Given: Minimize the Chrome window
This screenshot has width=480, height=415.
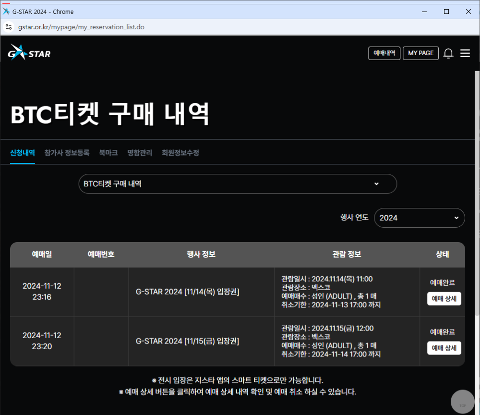Looking at the screenshot, I should coord(424,12).
